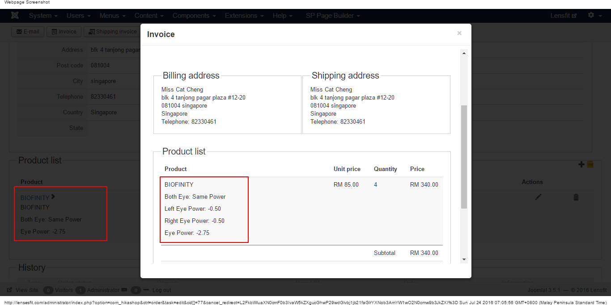Open the Users menu
Viewport: 611px width, 305px height.
78,16
